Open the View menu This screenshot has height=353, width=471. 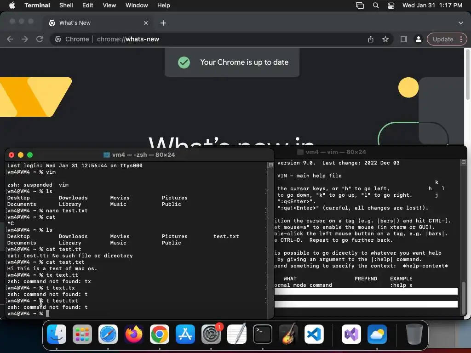[109, 6]
